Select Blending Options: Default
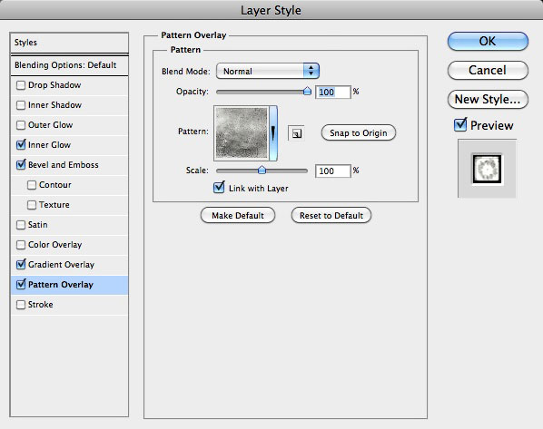Viewport: 543px width, 429px height. click(69, 65)
